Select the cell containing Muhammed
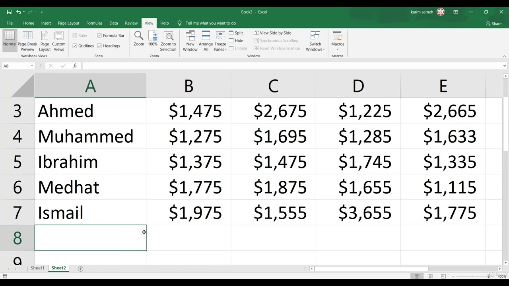The width and height of the screenshot is (509, 286). [90, 136]
